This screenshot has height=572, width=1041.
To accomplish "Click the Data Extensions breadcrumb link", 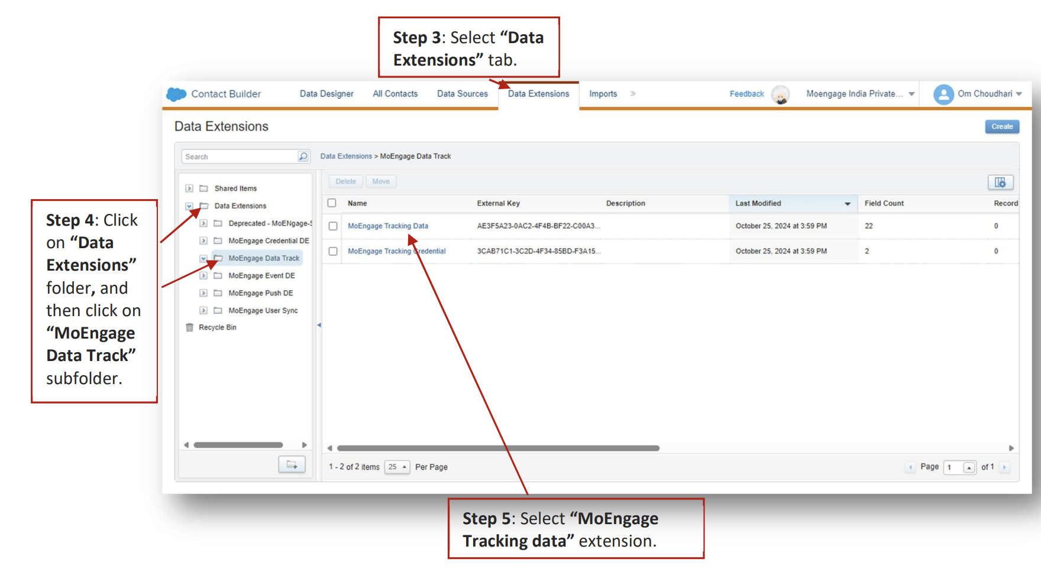I will tap(346, 157).
